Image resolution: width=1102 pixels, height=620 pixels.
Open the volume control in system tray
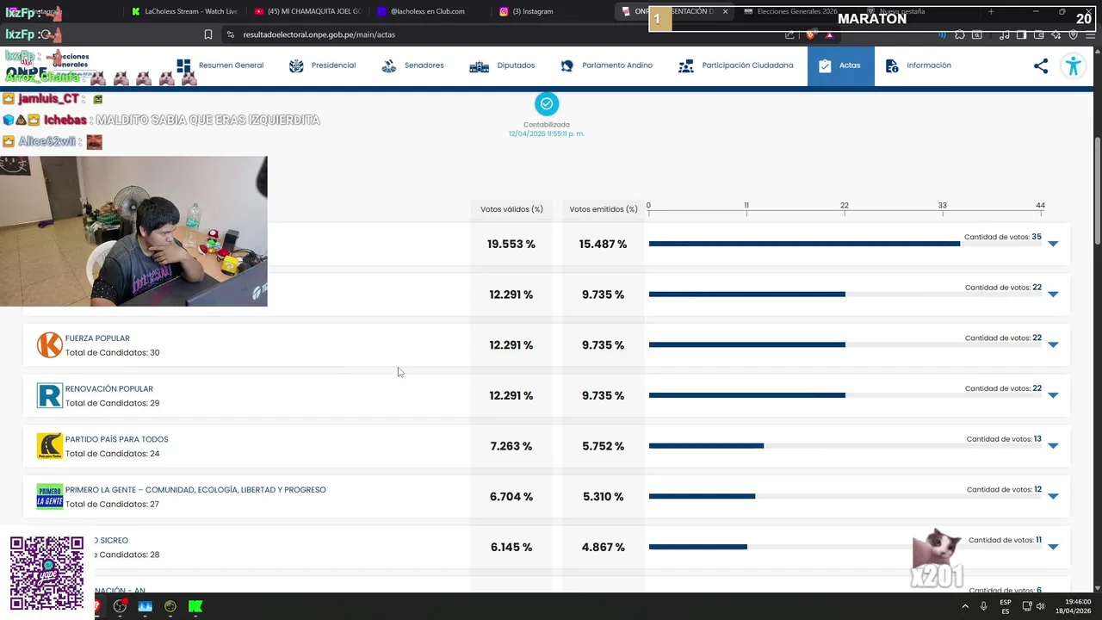coord(1041,606)
